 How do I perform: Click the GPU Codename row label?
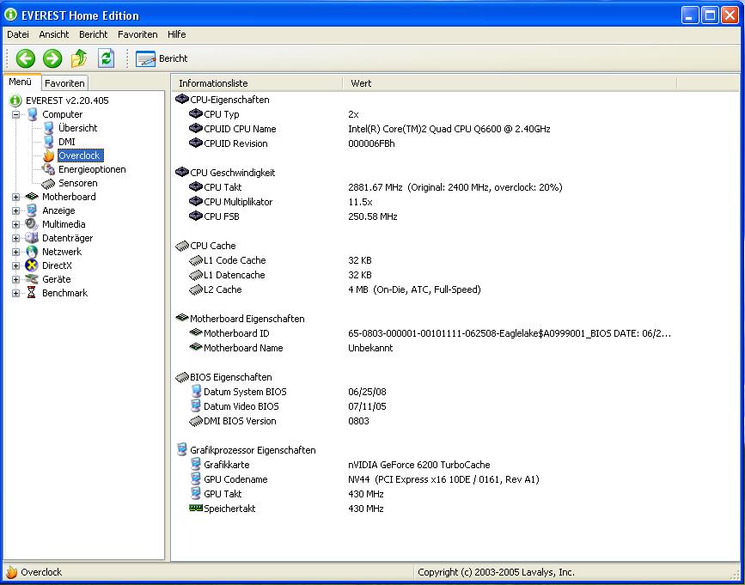[x=235, y=479]
